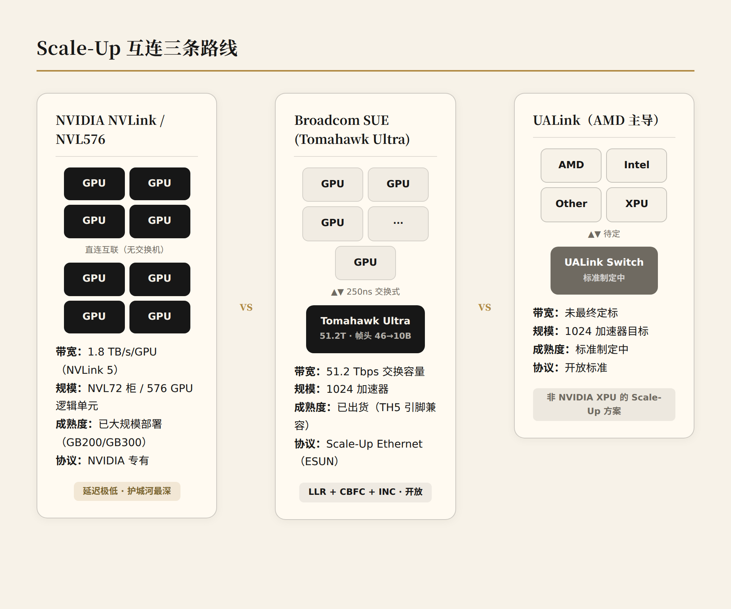Click the "非 NVIDIA XPU 的 Scale-Up 方案" badge
This screenshot has height=609, width=731.
604,404
